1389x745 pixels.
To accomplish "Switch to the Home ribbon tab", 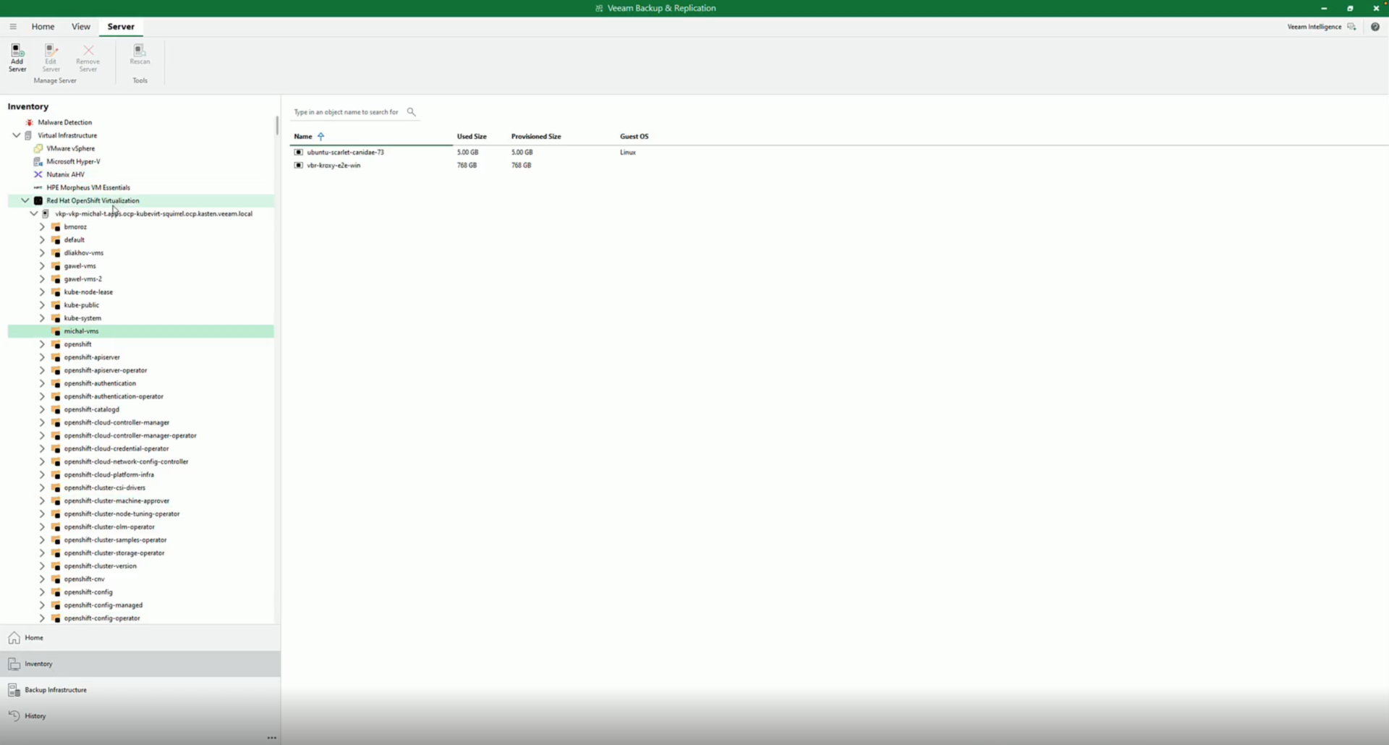I will 43,27.
